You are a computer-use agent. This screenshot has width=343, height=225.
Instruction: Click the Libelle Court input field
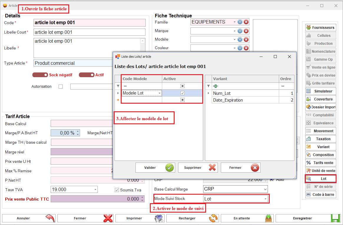90,32
